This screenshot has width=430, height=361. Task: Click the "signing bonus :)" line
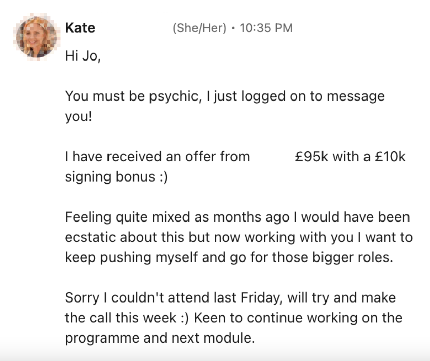116,177
